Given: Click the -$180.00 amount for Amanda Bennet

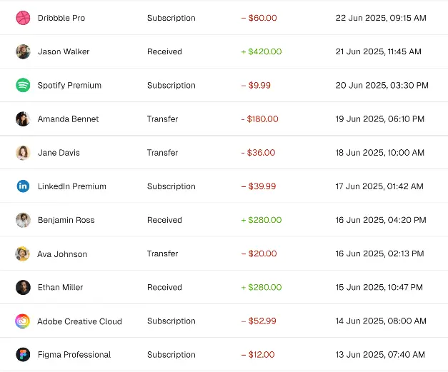Looking at the screenshot, I should 259,119.
